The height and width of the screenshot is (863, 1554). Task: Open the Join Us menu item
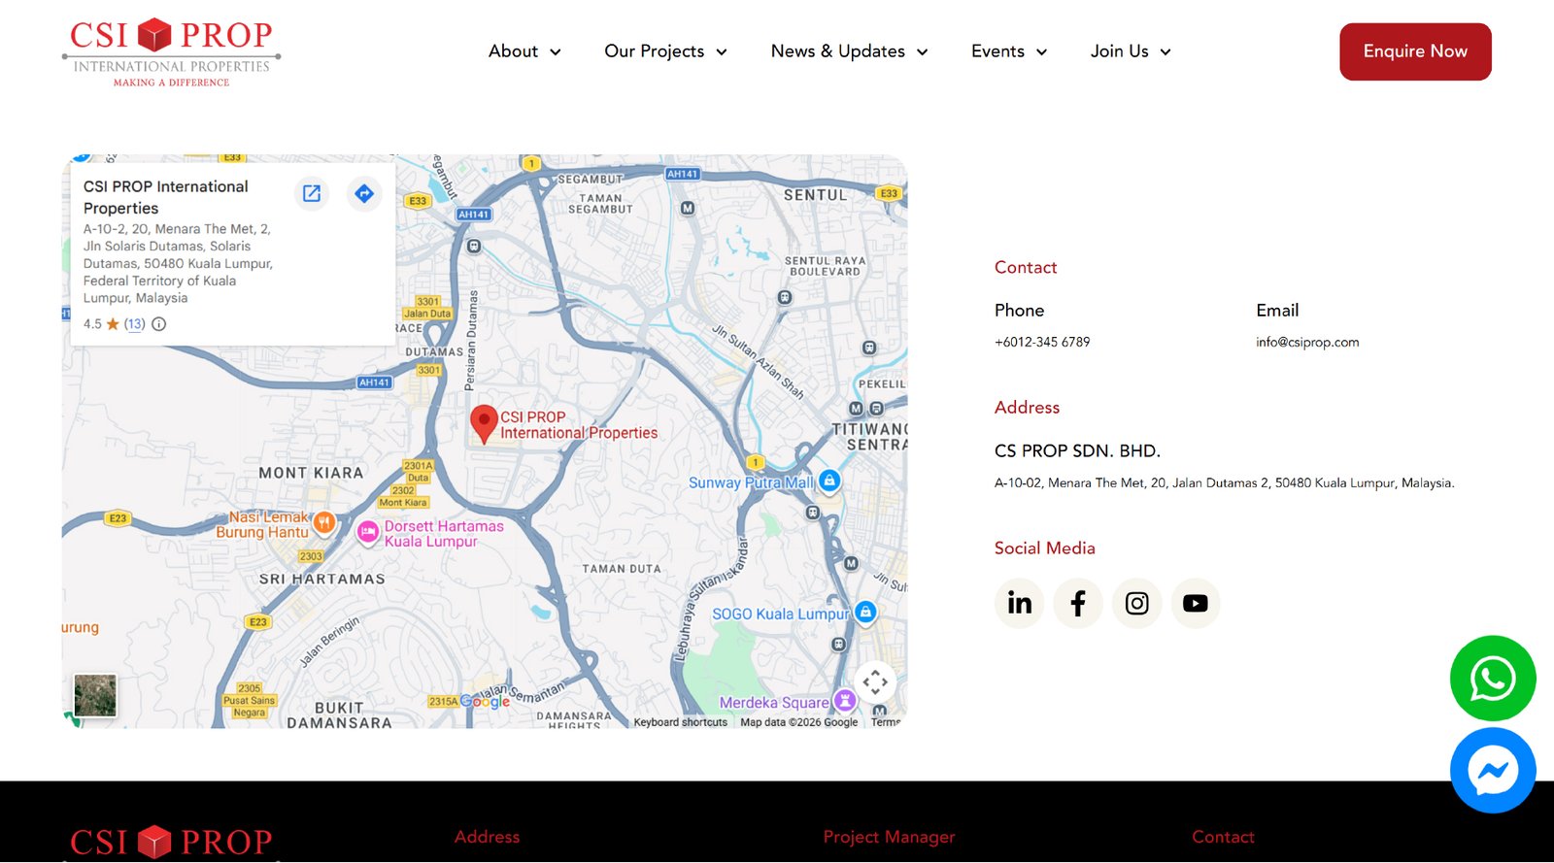pos(1131,51)
